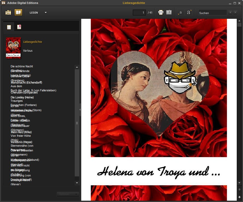243x202 pixels.
Task: Go to previous search result
Action: 230,12
